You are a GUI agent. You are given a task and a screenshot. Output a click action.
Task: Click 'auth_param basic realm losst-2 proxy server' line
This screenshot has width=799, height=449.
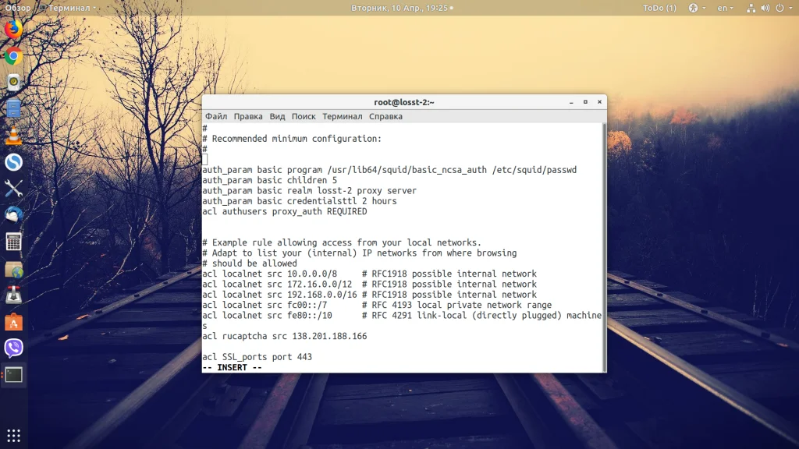[x=309, y=190]
